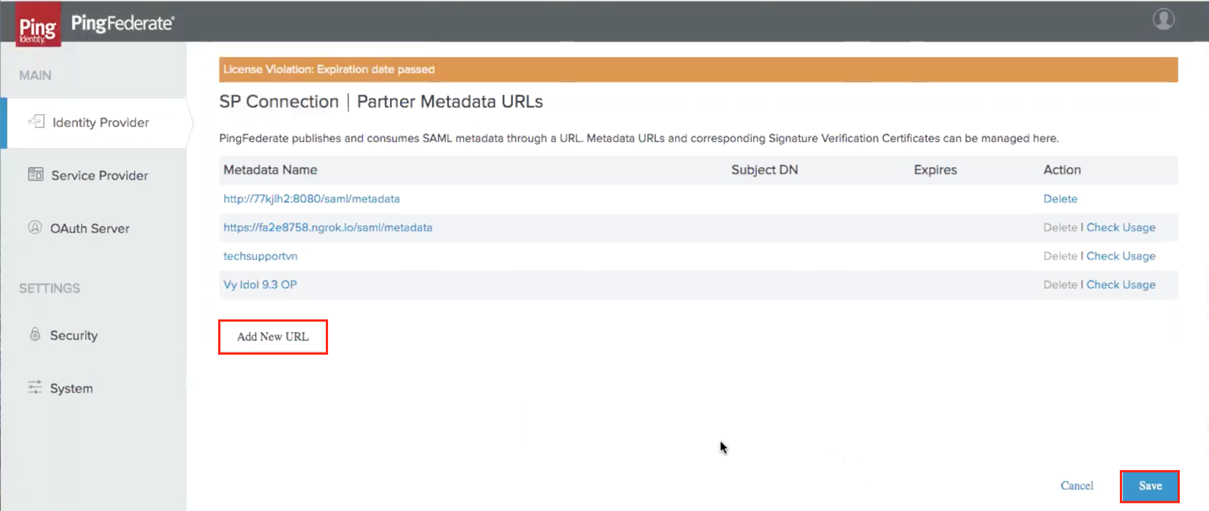Click the System sliders icon
1209x511 pixels.
35,388
